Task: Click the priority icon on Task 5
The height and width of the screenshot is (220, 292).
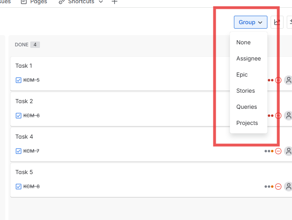Action: click(x=278, y=187)
